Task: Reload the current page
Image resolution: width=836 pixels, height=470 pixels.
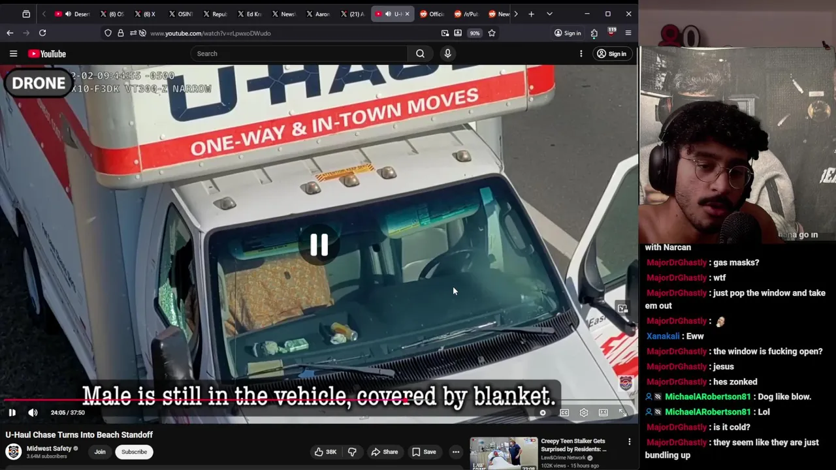Action: 42,33
